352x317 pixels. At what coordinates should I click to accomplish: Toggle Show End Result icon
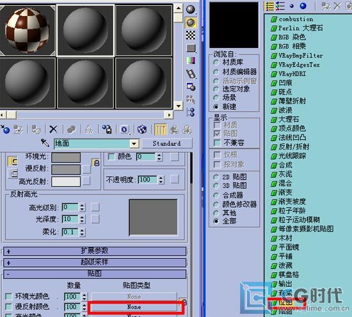[x=160, y=129]
